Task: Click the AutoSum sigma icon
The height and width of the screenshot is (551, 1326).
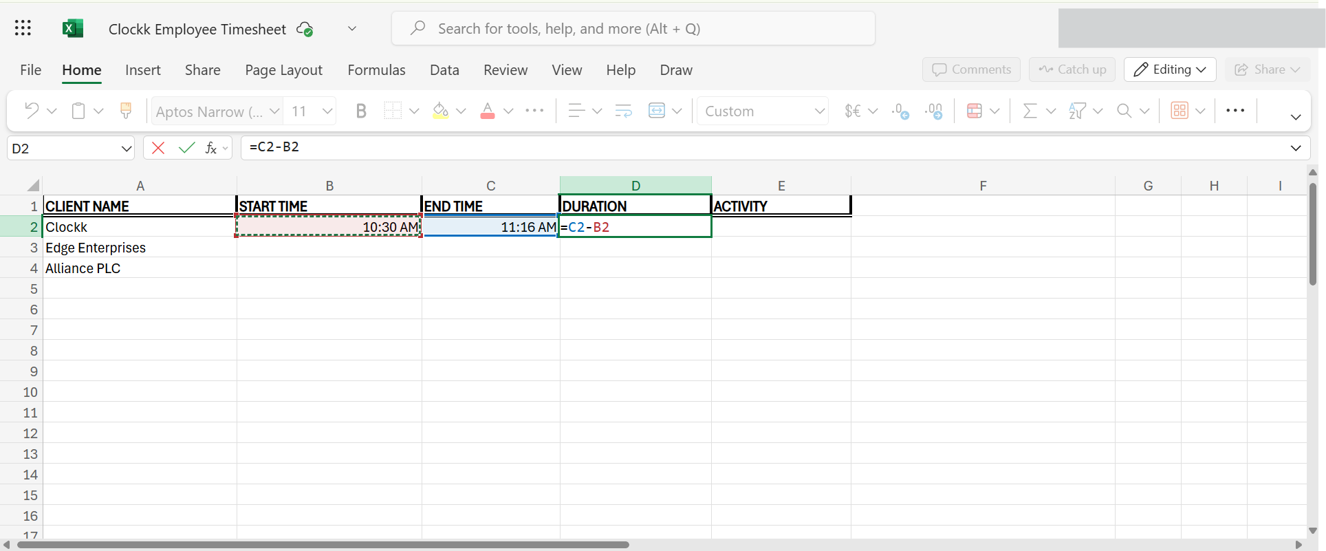Action: coord(1030,111)
